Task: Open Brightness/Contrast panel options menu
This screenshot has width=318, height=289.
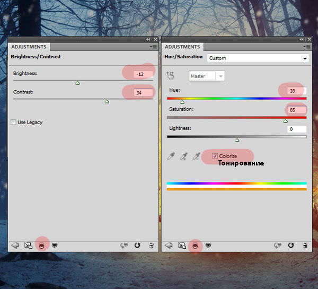Action: [x=153, y=47]
